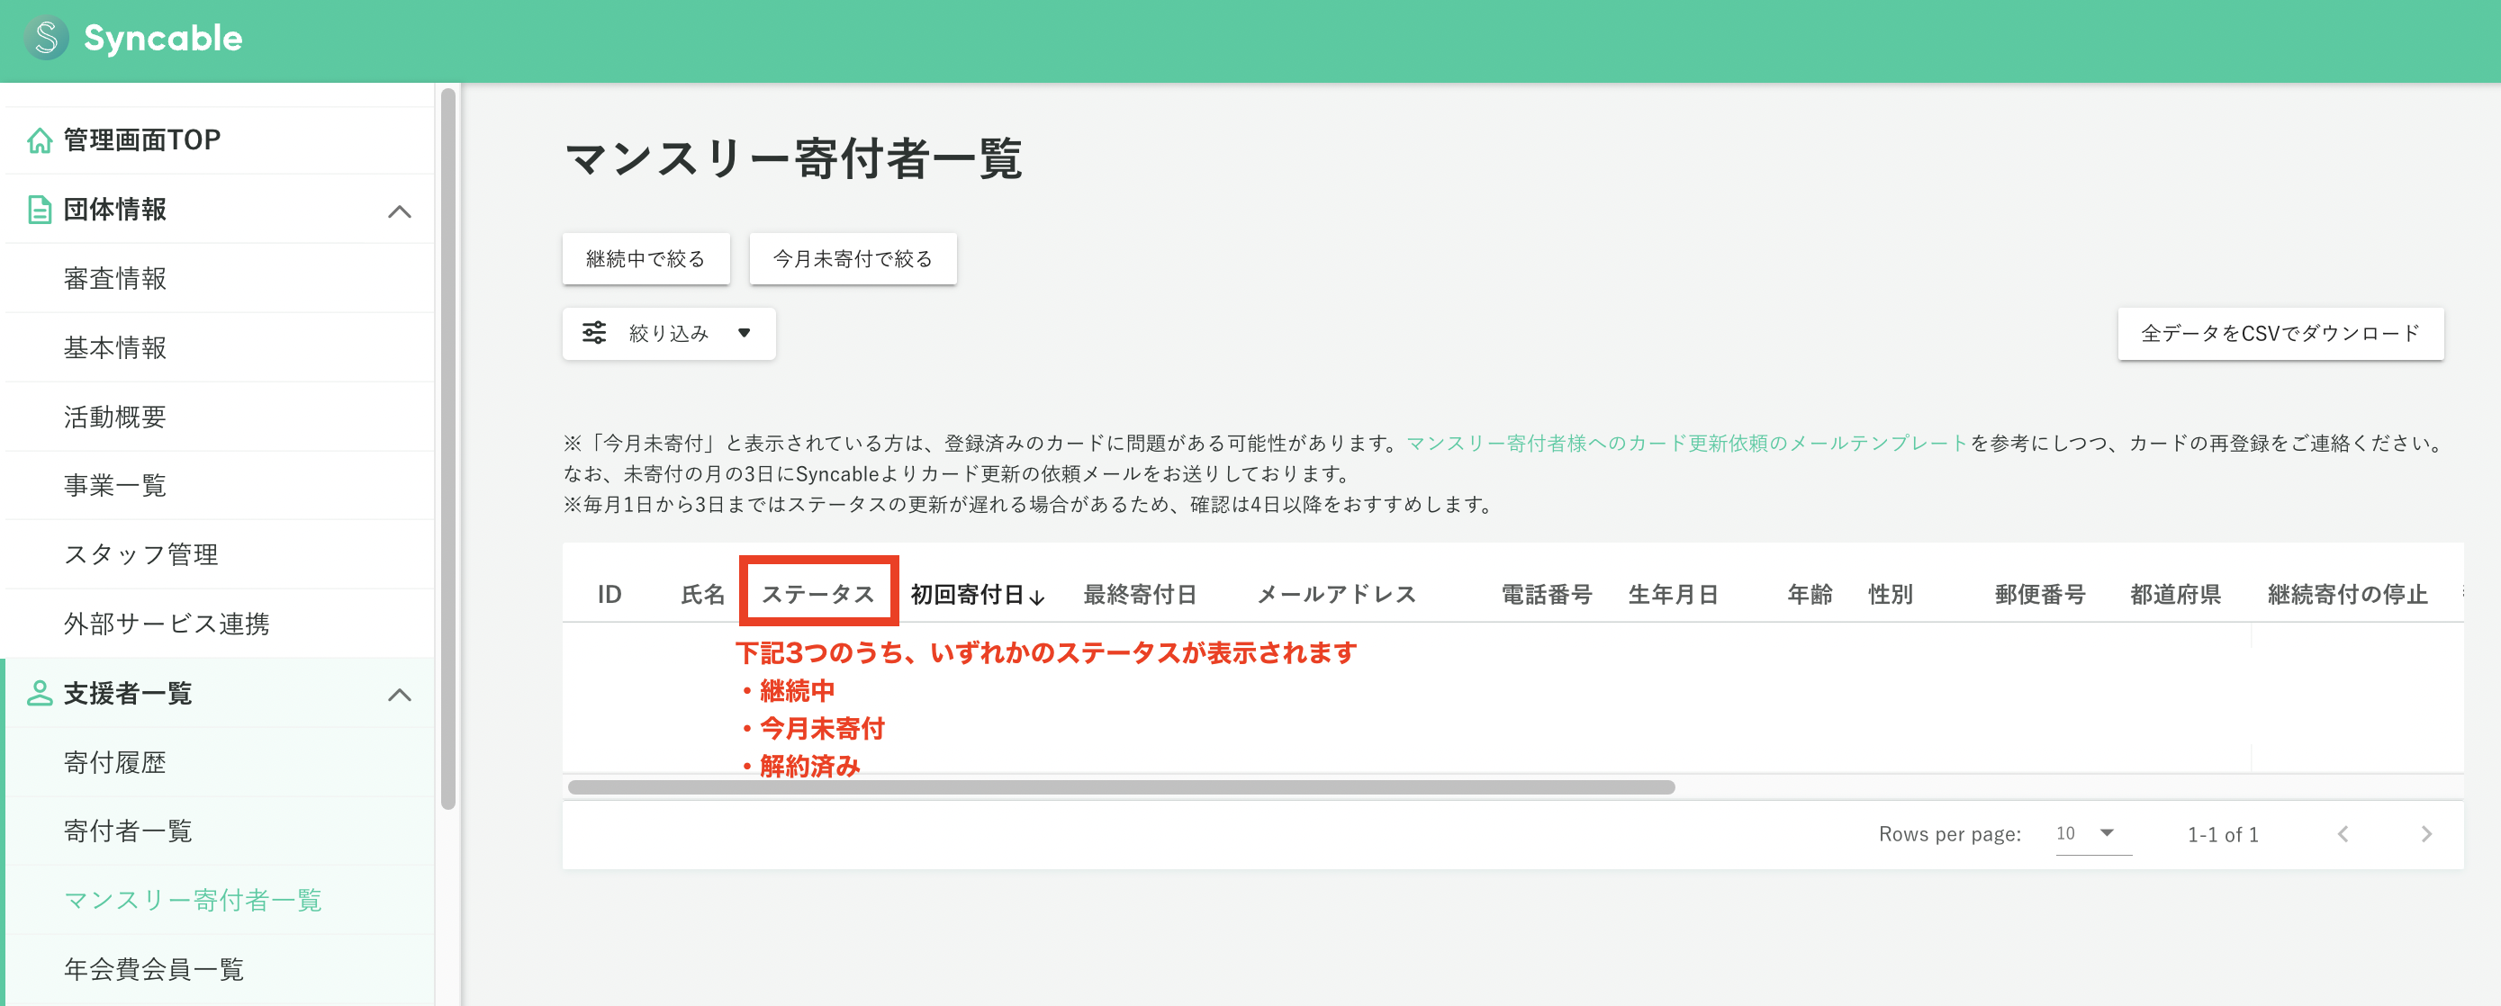Open the スタッフ管理 page

point(141,555)
